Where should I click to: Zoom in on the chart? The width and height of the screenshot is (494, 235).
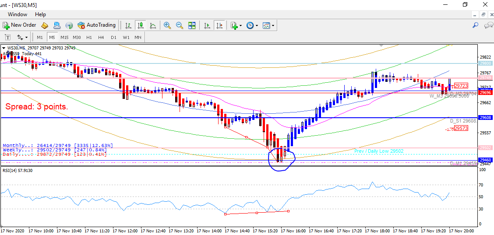[x=167, y=25]
